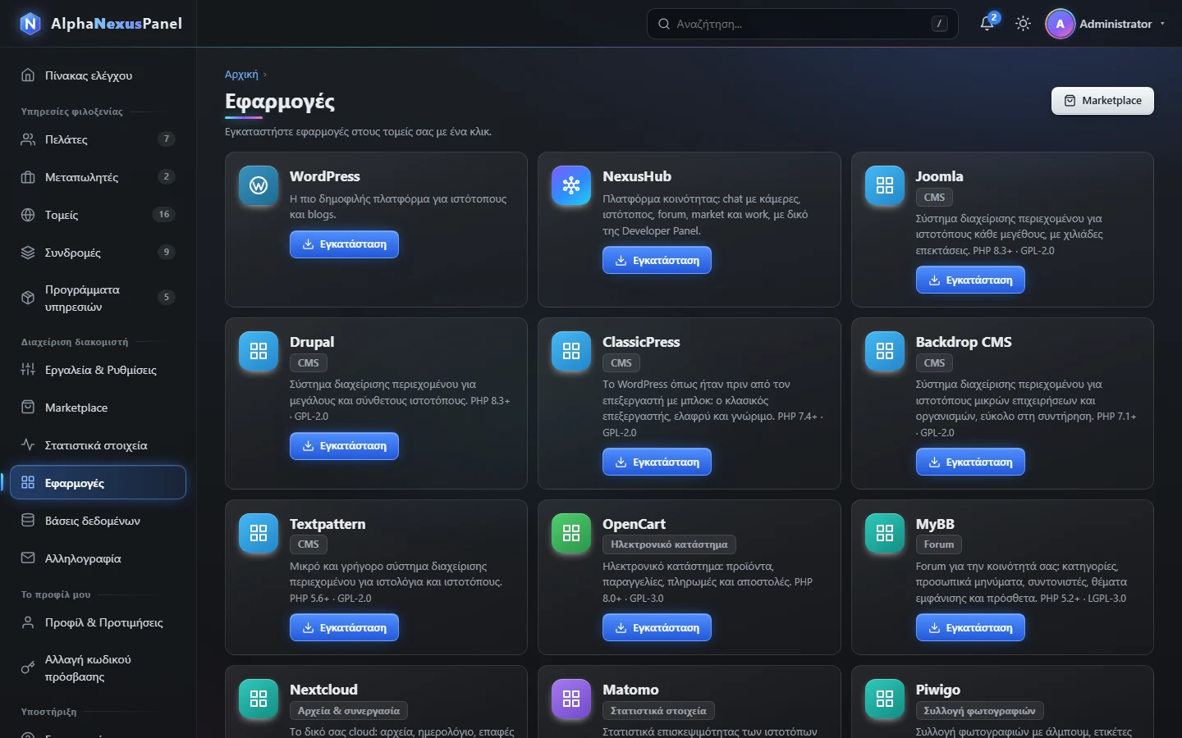Click the Nextcloud teal app icon
The image size is (1182, 738).
(x=259, y=699)
